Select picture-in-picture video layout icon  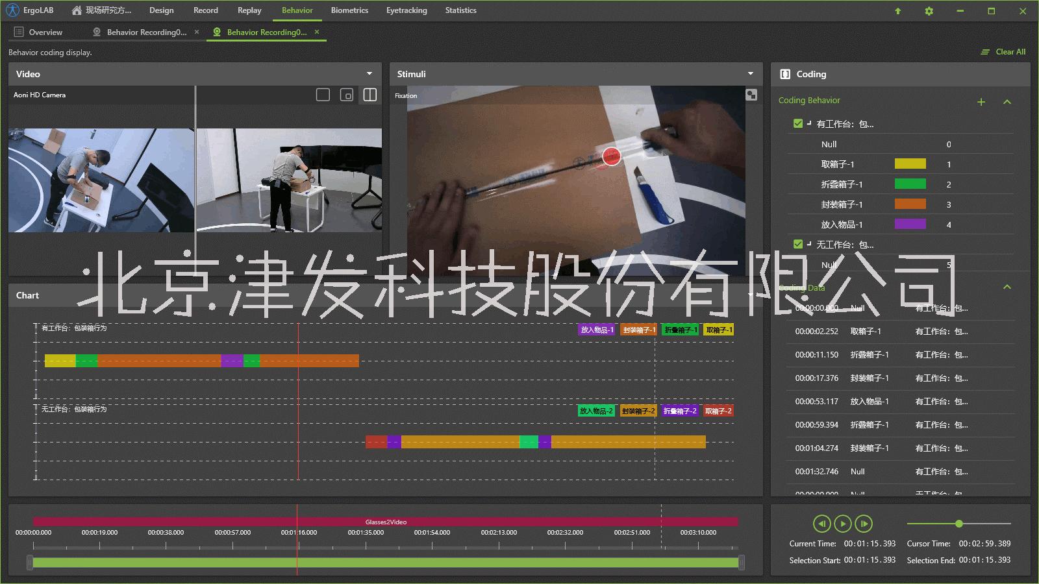(x=347, y=95)
